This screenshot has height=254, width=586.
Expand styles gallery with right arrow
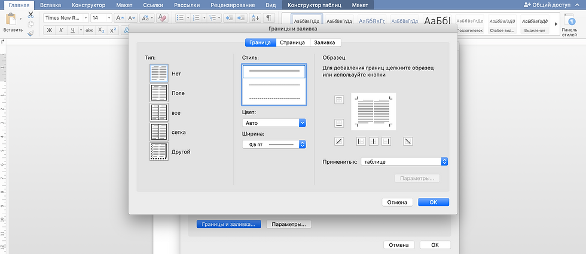click(556, 25)
